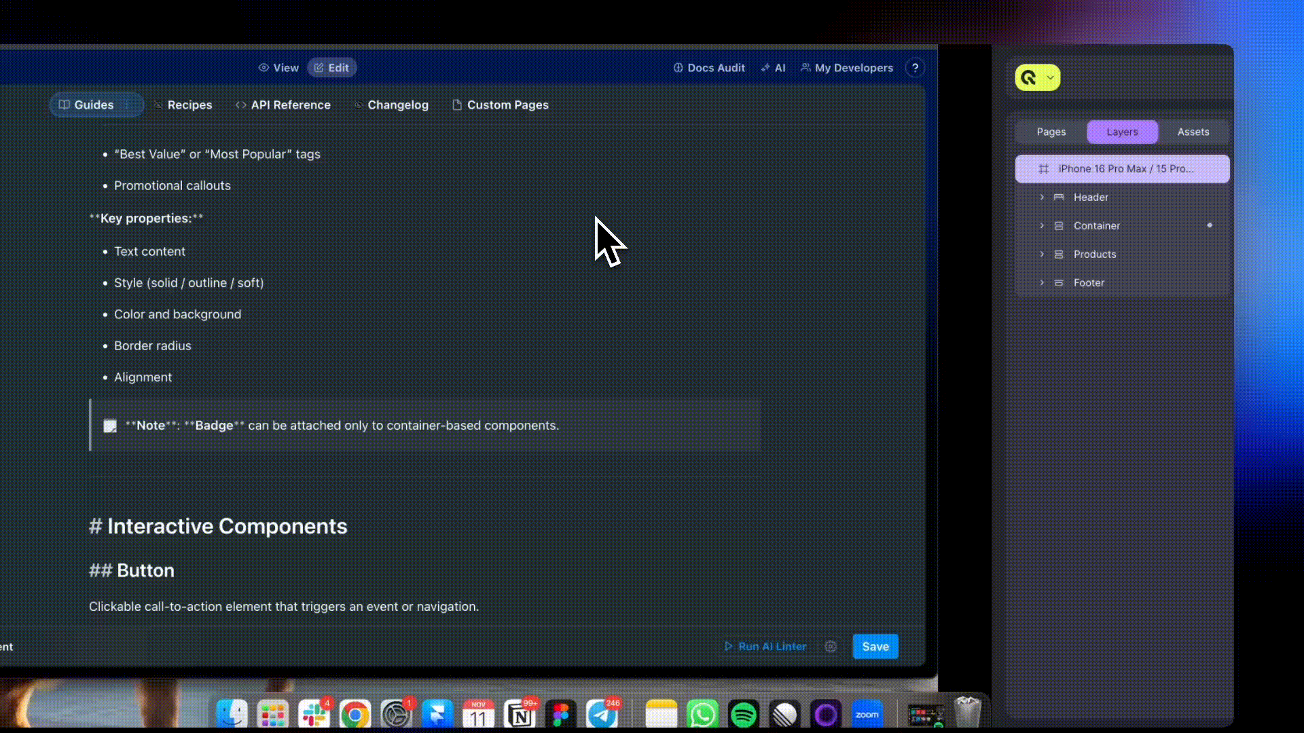This screenshot has height=733, width=1304.
Task: Open Spotify from the dock
Action: coord(743,715)
